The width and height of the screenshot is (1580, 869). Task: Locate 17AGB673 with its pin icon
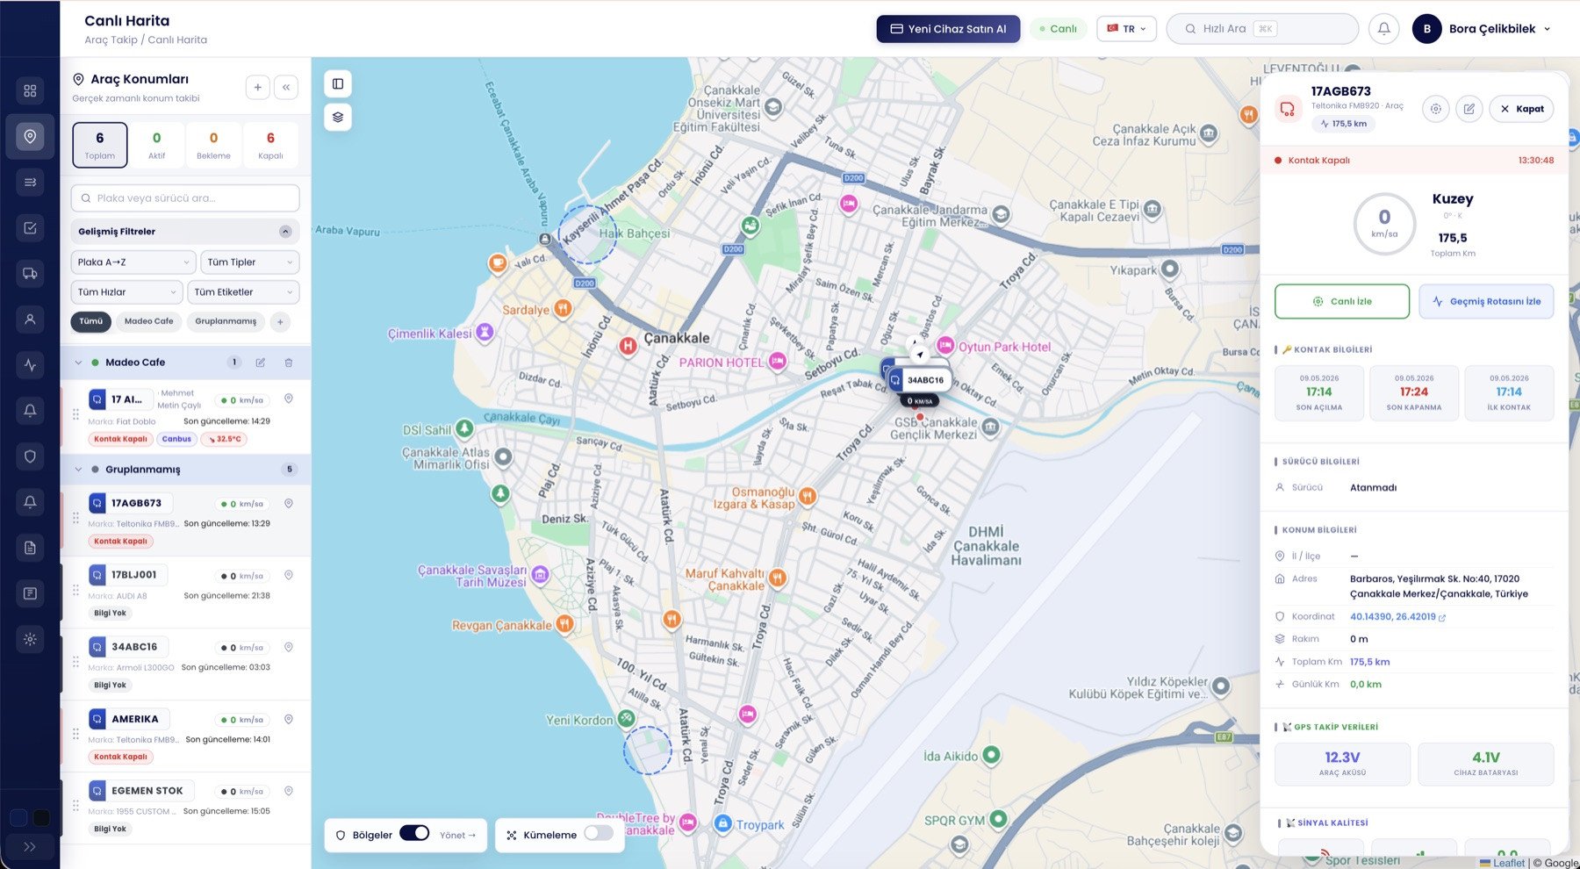coord(289,504)
